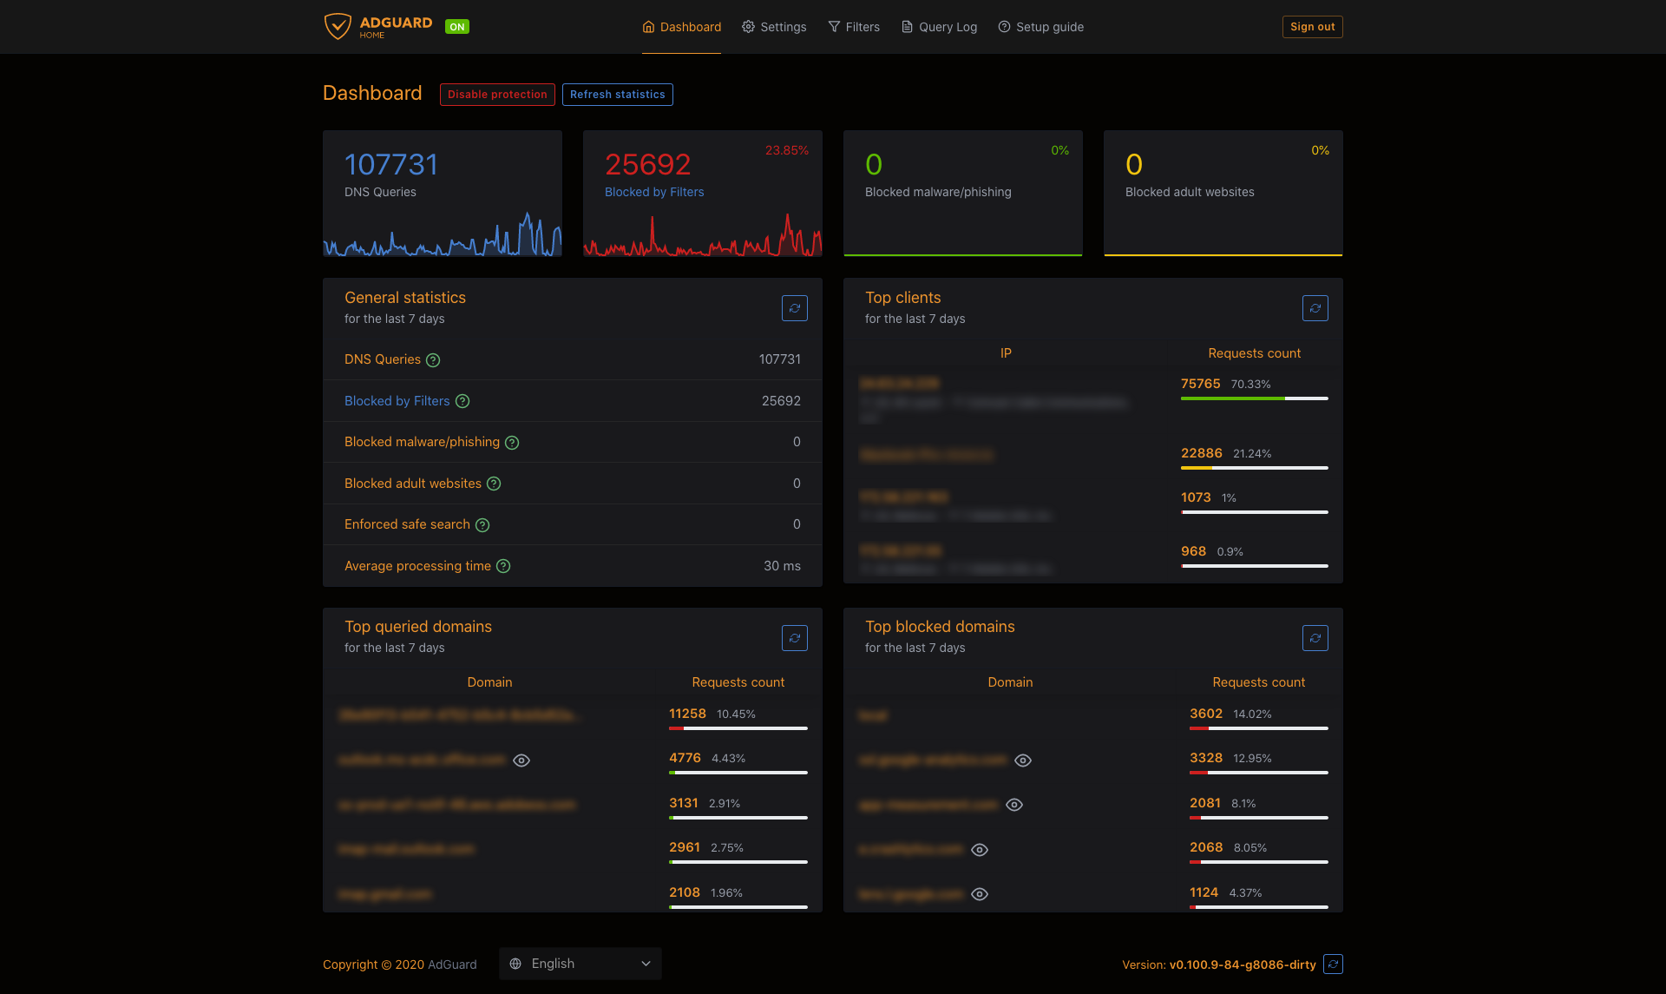Click the 75765 requests progress bar

click(1254, 398)
